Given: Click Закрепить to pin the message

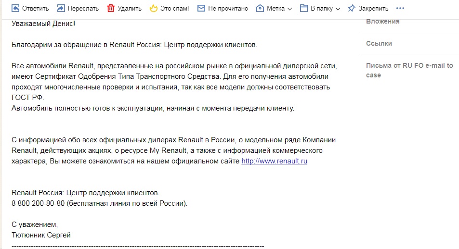Looking at the screenshot, I should 373,9.
